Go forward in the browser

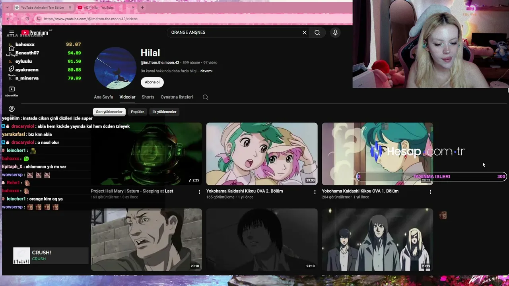point(18,19)
